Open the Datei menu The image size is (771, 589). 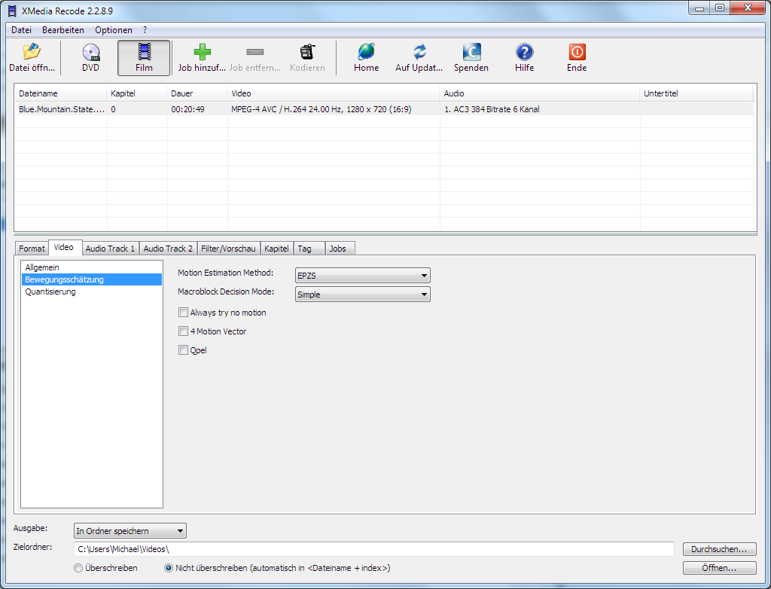[21, 30]
